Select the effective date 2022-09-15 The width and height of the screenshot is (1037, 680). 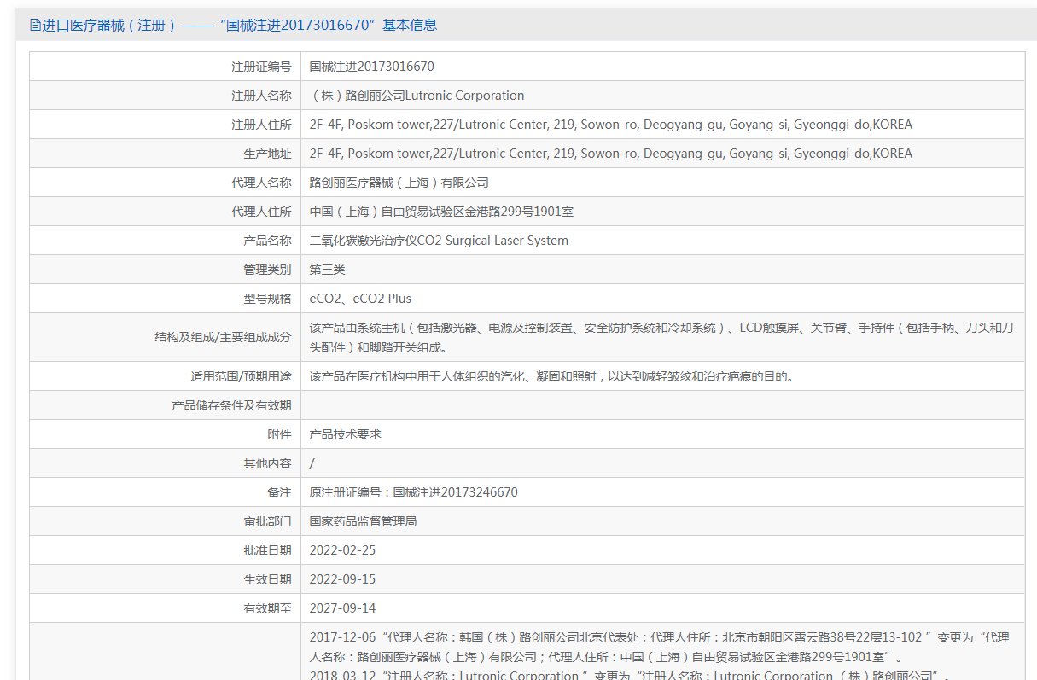tap(342, 579)
